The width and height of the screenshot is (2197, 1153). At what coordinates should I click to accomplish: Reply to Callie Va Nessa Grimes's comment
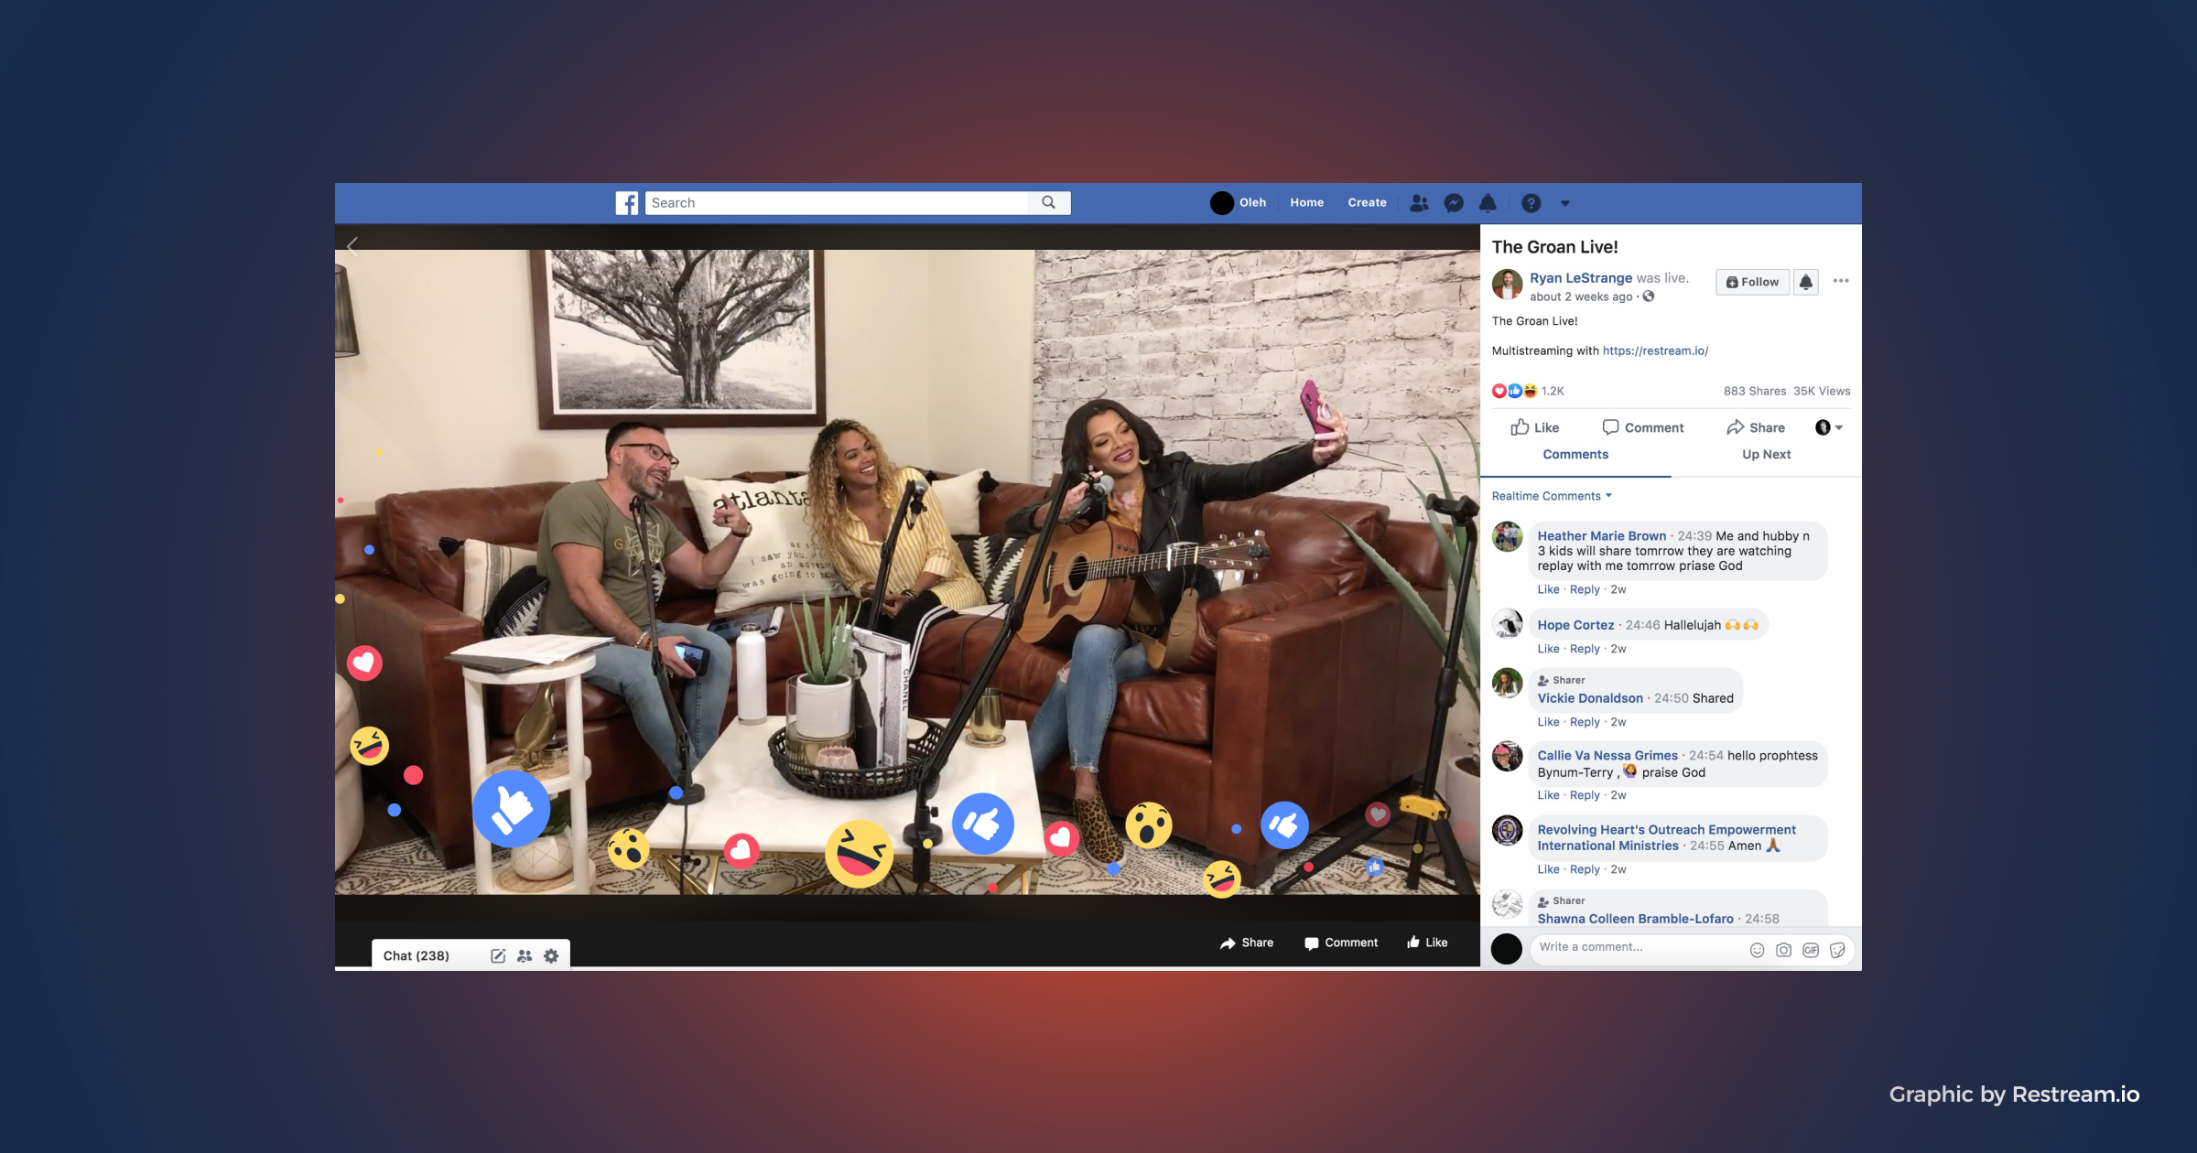(1585, 795)
